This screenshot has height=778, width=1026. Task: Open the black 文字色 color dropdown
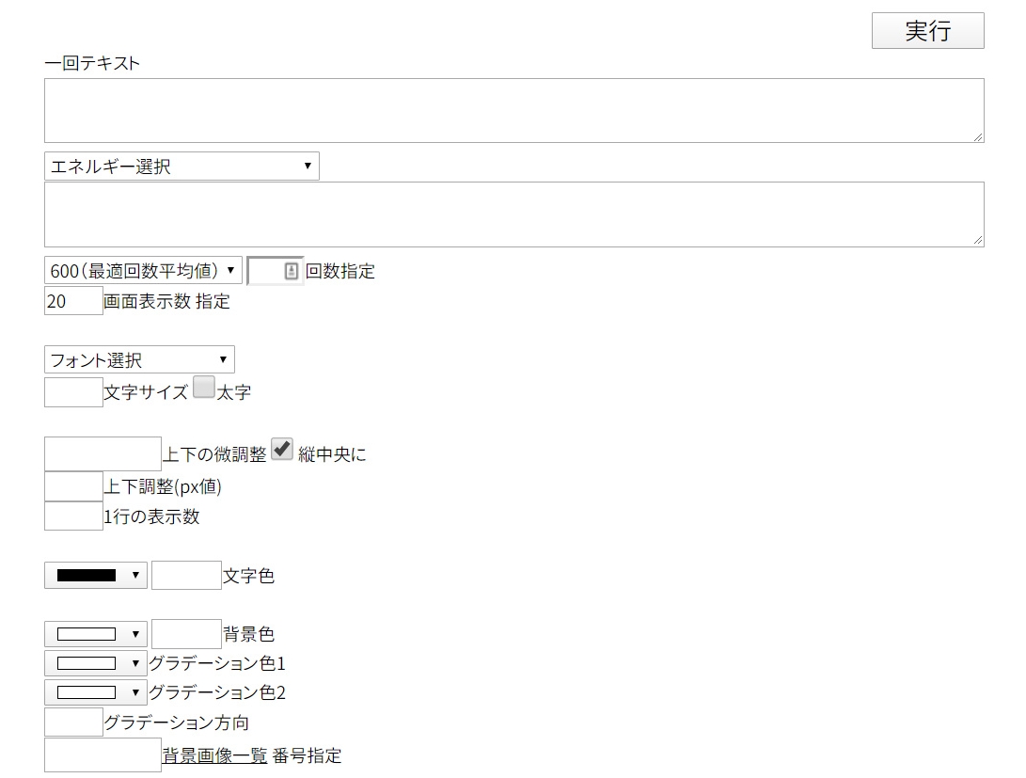coord(96,576)
